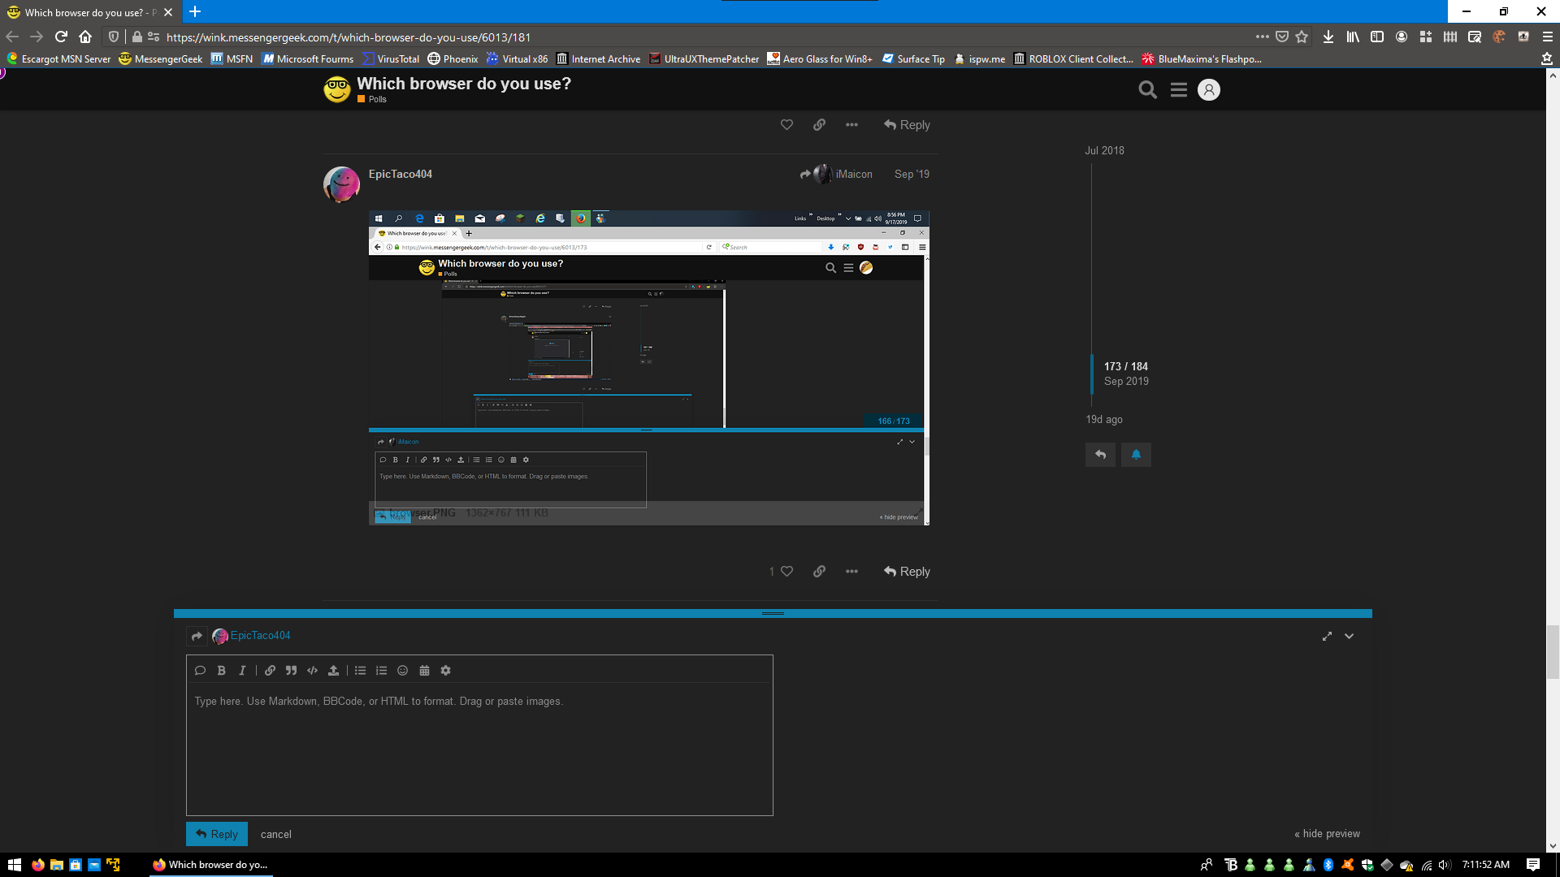Open EpicTaco404's username on the post
This screenshot has width=1560, height=877.
click(x=401, y=174)
